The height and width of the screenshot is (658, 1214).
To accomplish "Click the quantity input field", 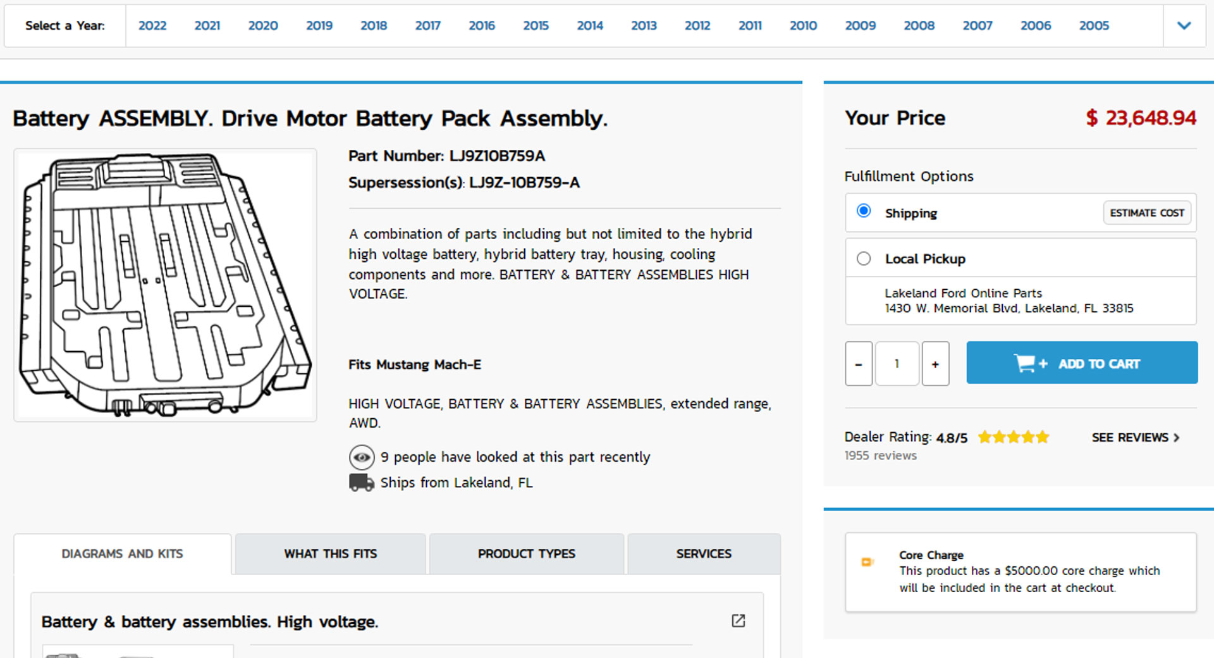I will pyautogui.click(x=897, y=364).
